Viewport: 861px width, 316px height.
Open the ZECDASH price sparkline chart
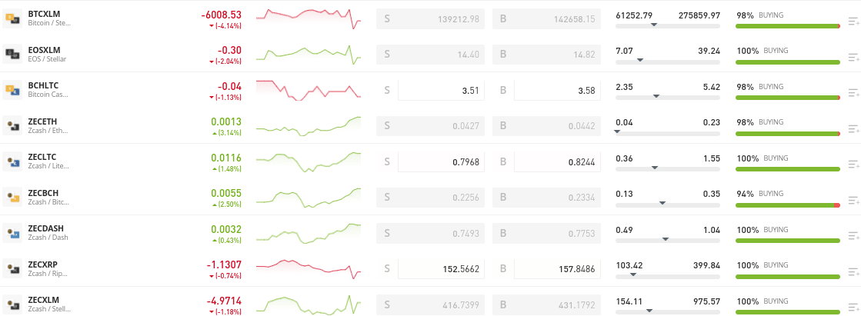[309, 234]
